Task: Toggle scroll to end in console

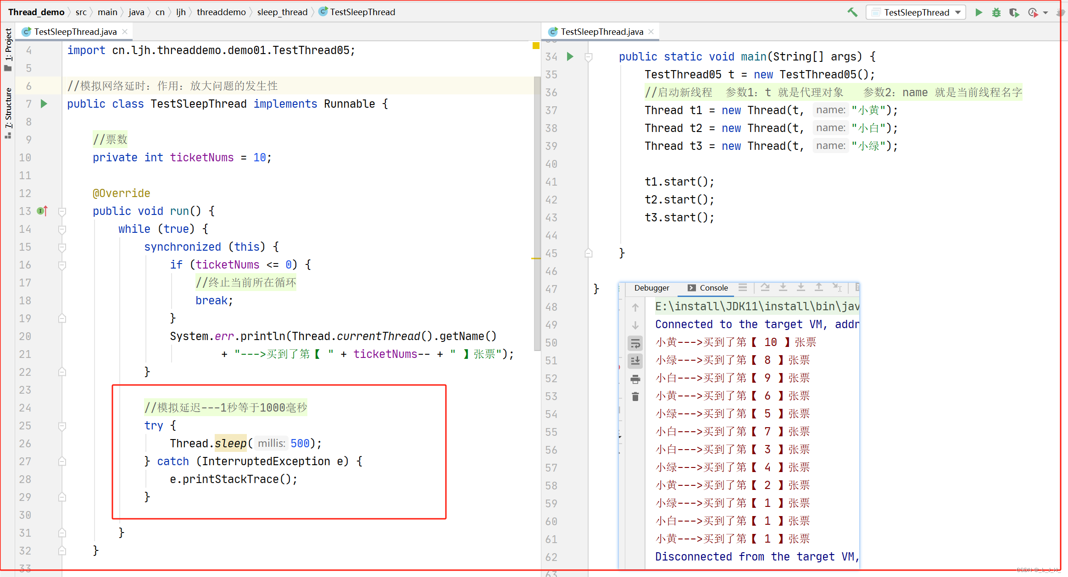Action: tap(635, 361)
